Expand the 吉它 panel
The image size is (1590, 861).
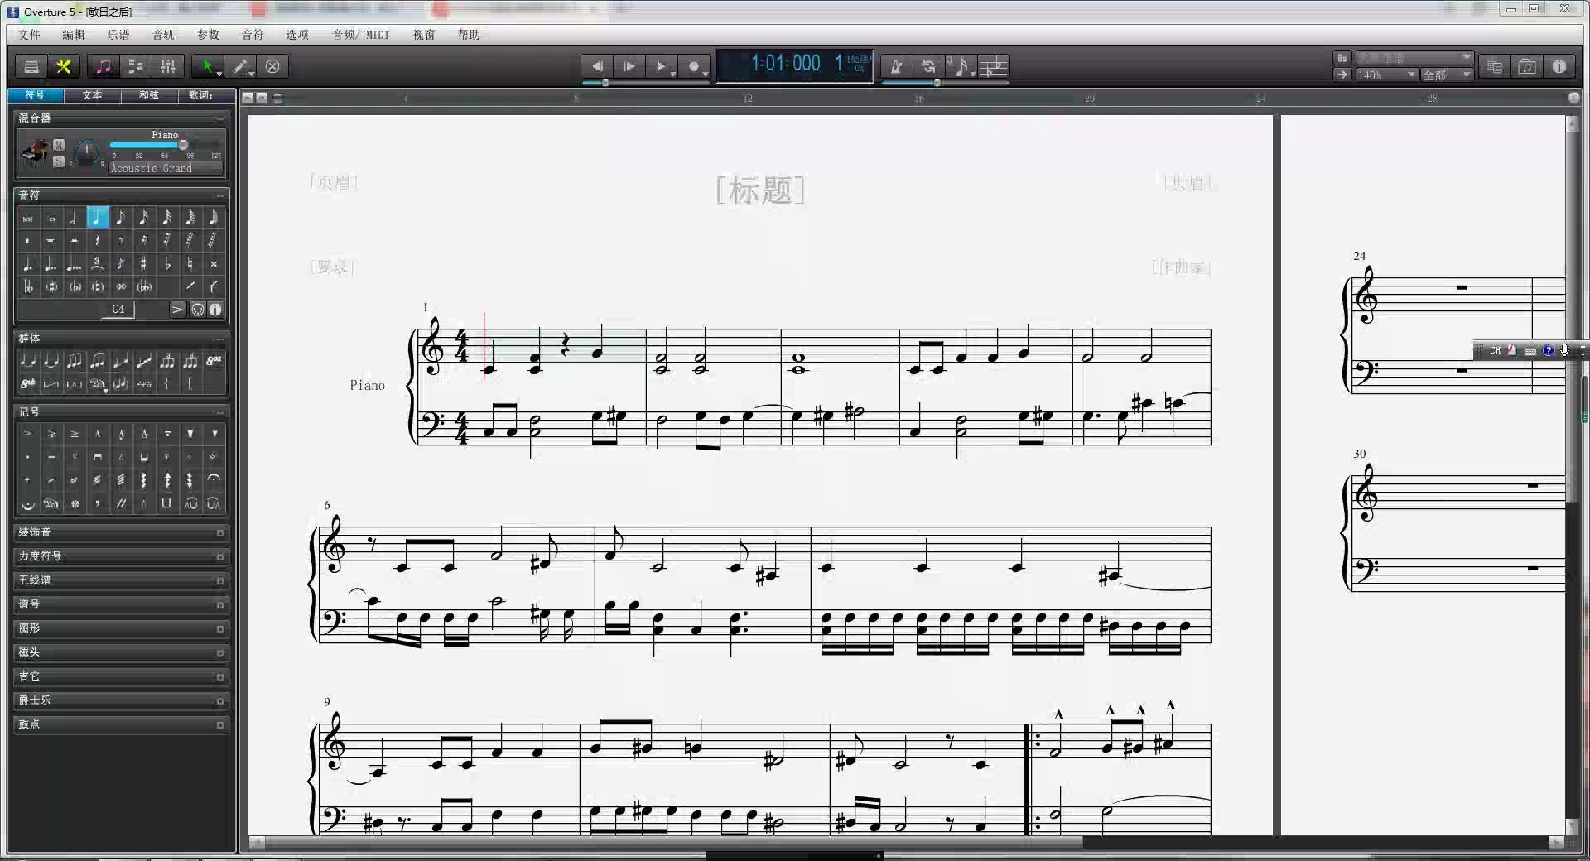122,676
